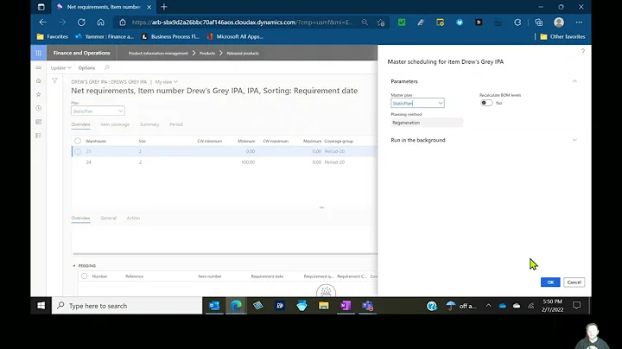Screen dimensions: 622x349
Task: Click the warehouse 24 row
Action: click(x=224, y=162)
